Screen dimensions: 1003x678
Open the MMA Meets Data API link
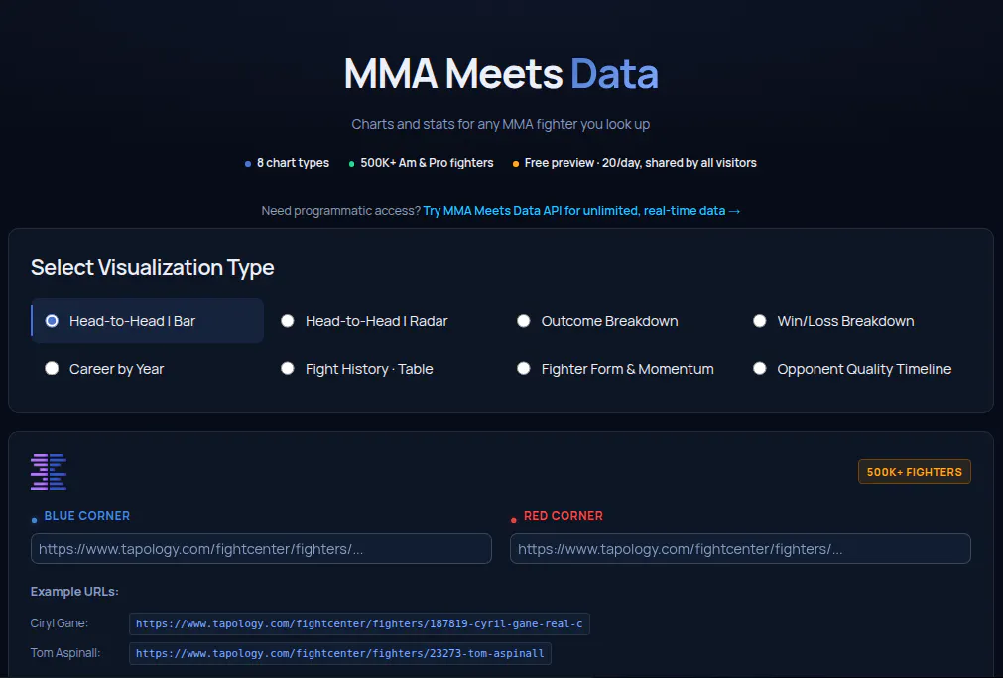581,211
